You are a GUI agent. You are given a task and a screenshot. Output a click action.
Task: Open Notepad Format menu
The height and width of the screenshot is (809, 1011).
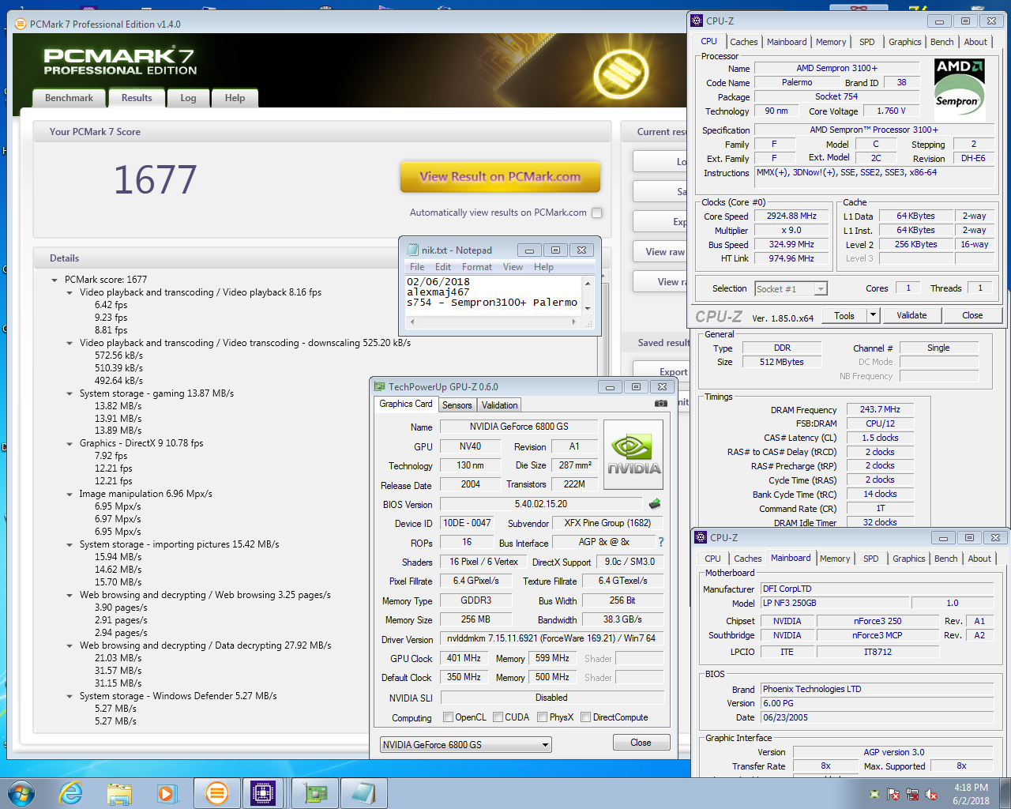477,267
